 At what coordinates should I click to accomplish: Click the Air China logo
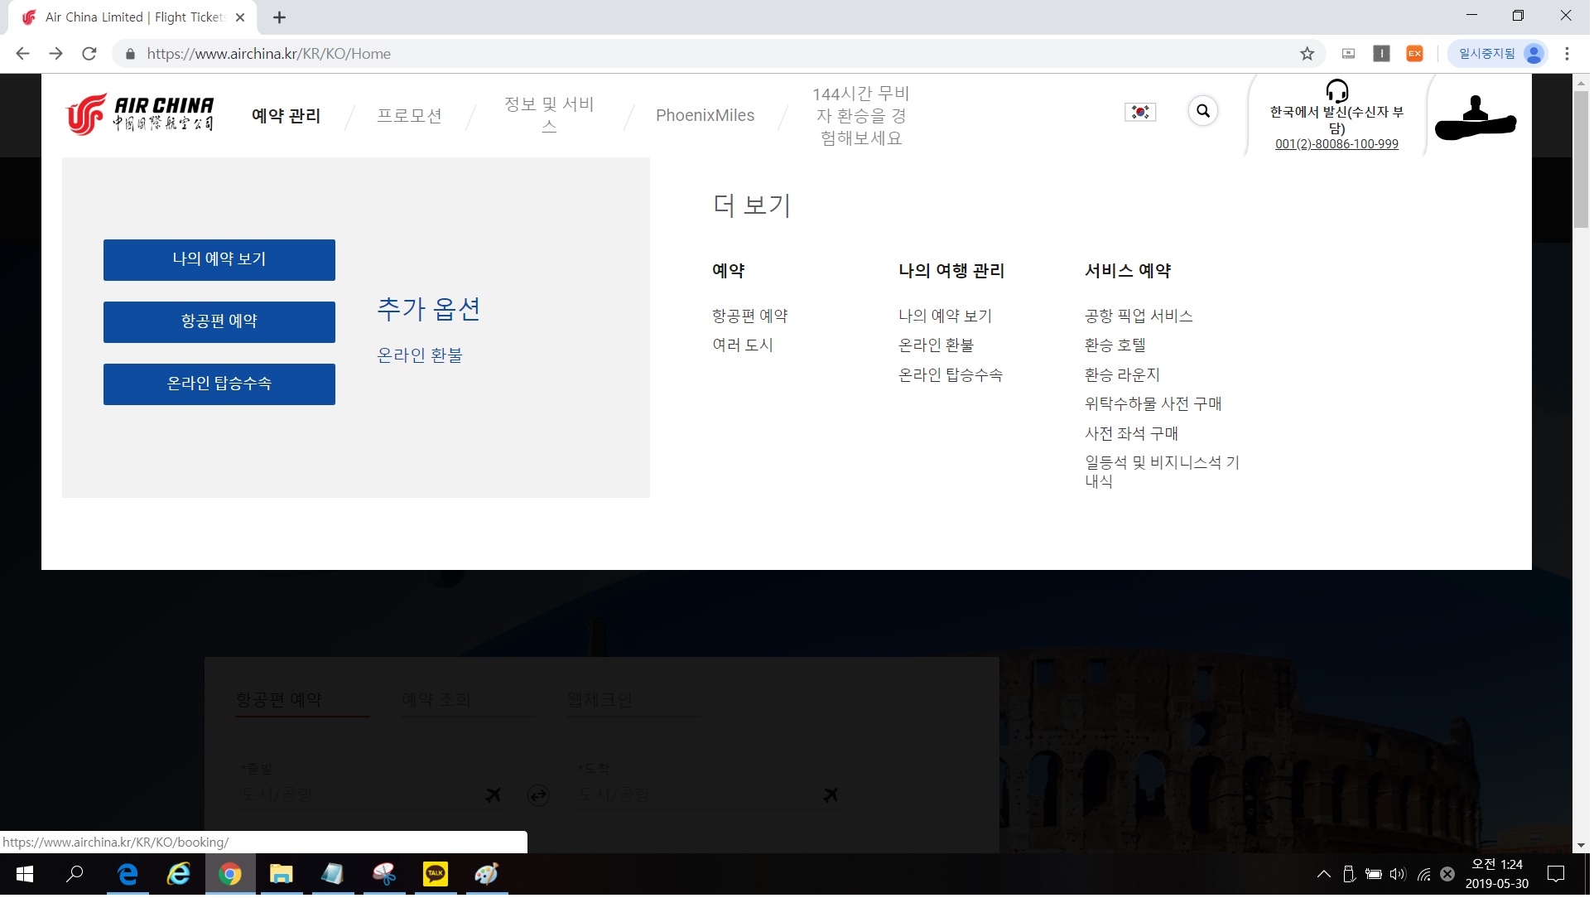141,114
